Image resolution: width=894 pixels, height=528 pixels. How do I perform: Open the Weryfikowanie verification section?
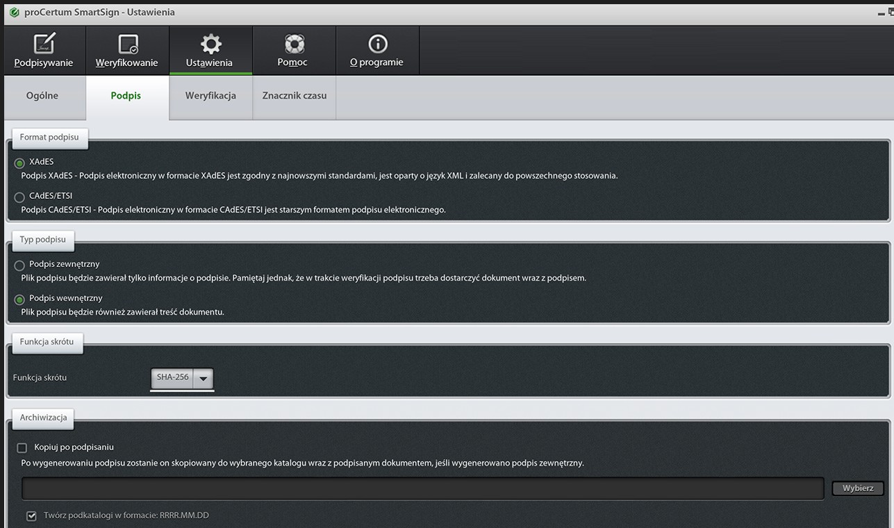click(127, 50)
